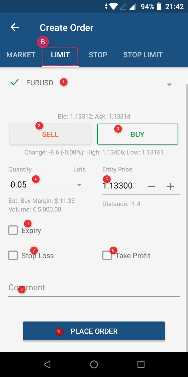Choose the SELL button
This screenshot has width=188, height=377.
tap(50, 134)
